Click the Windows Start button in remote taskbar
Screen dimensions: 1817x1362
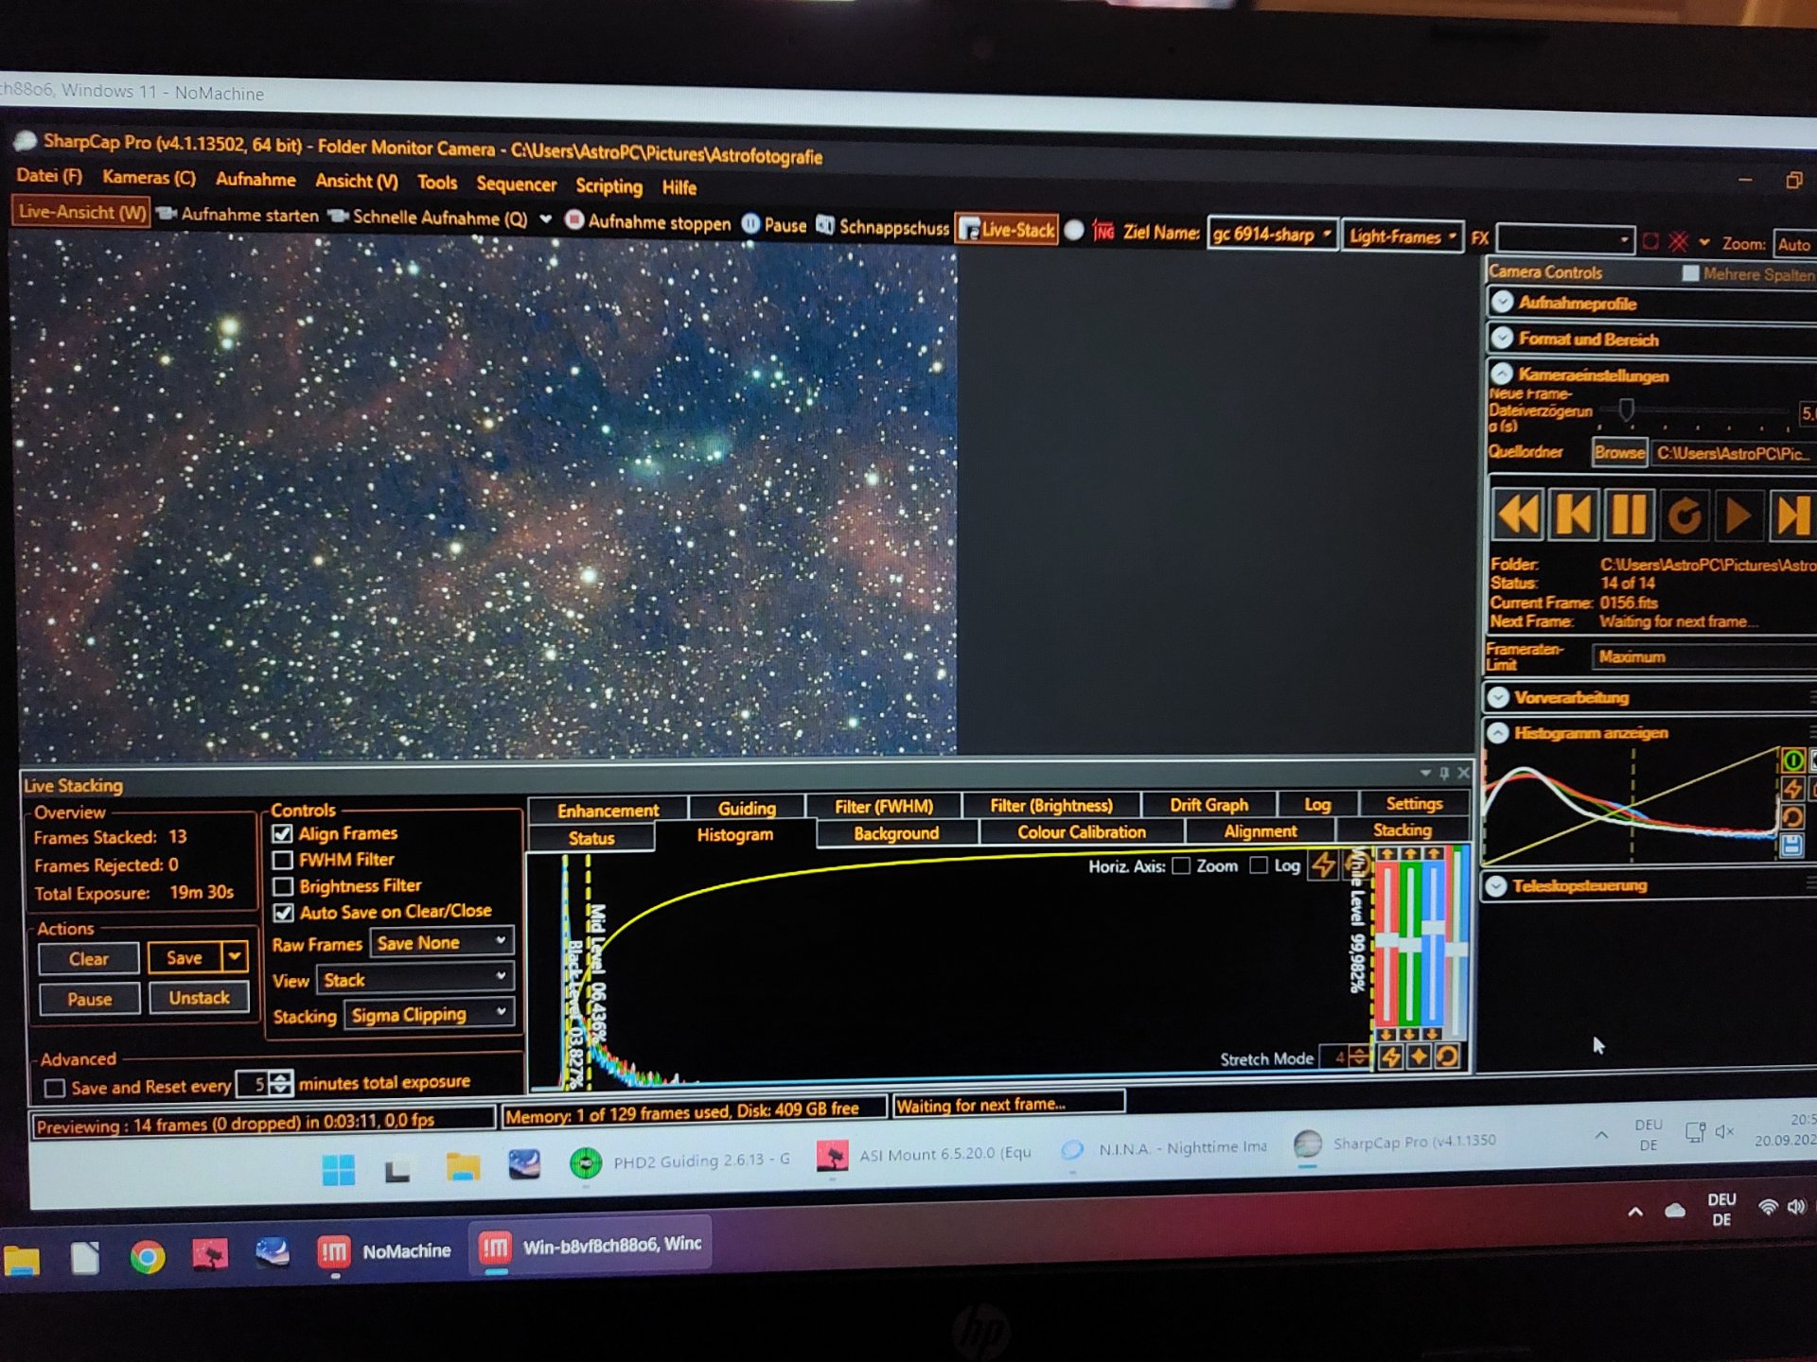338,1170
